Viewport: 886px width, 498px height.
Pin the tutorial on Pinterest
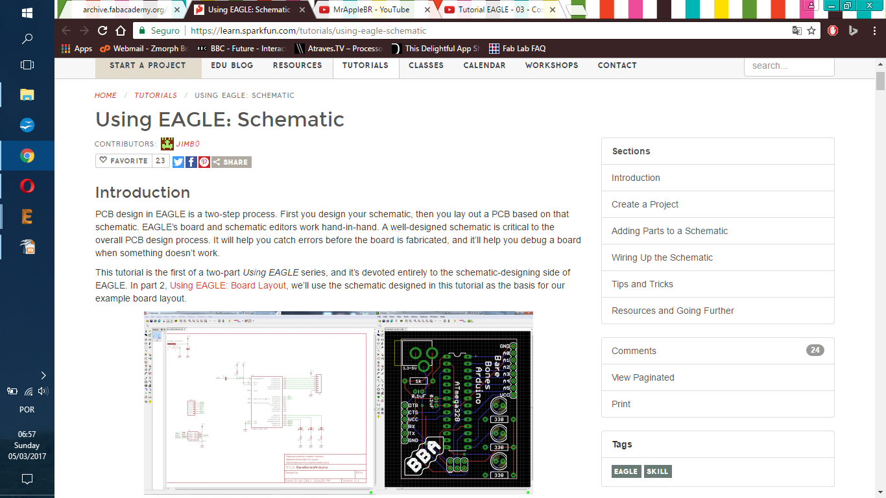(204, 161)
